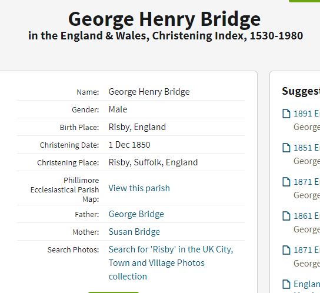
Task: Click the green button below Search Photos
Action: coord(114,292)
